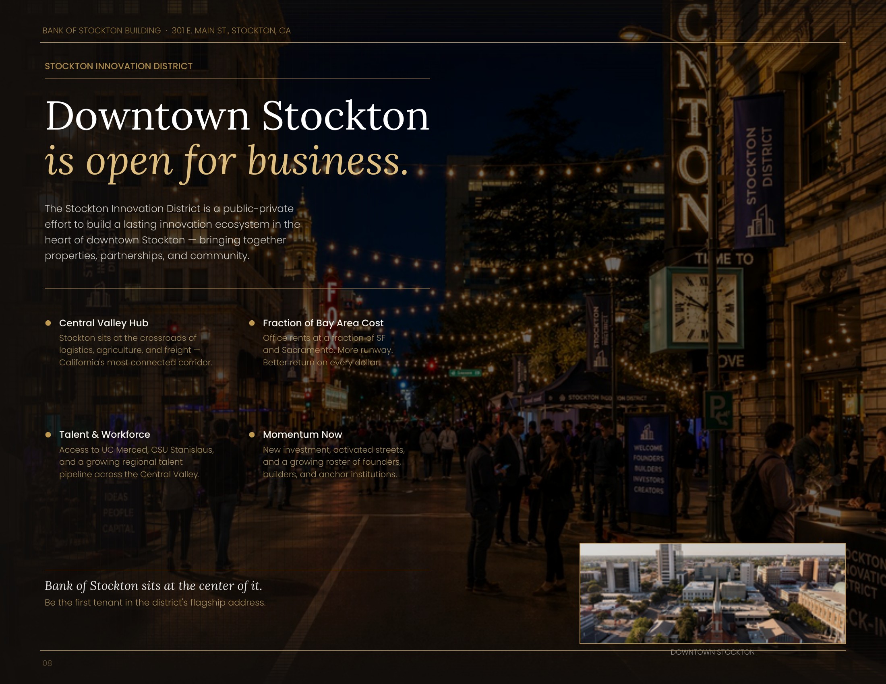Image resolution: width=886 pixels, height=684 pixels.
Task: Select the "Momentum Now" heading
Action: point(302,435)
